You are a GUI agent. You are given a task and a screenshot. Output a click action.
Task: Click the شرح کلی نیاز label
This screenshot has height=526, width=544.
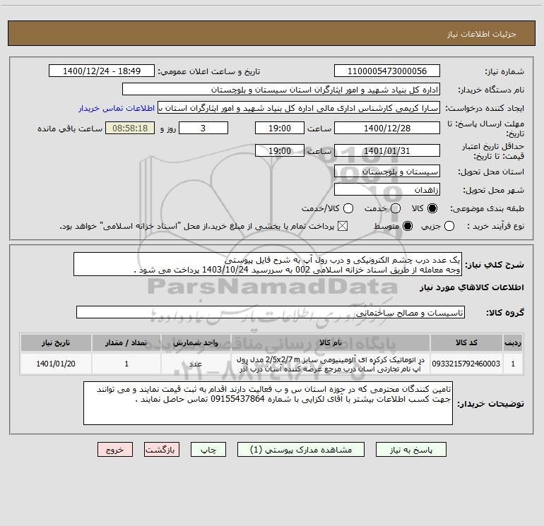coord(495,265)
